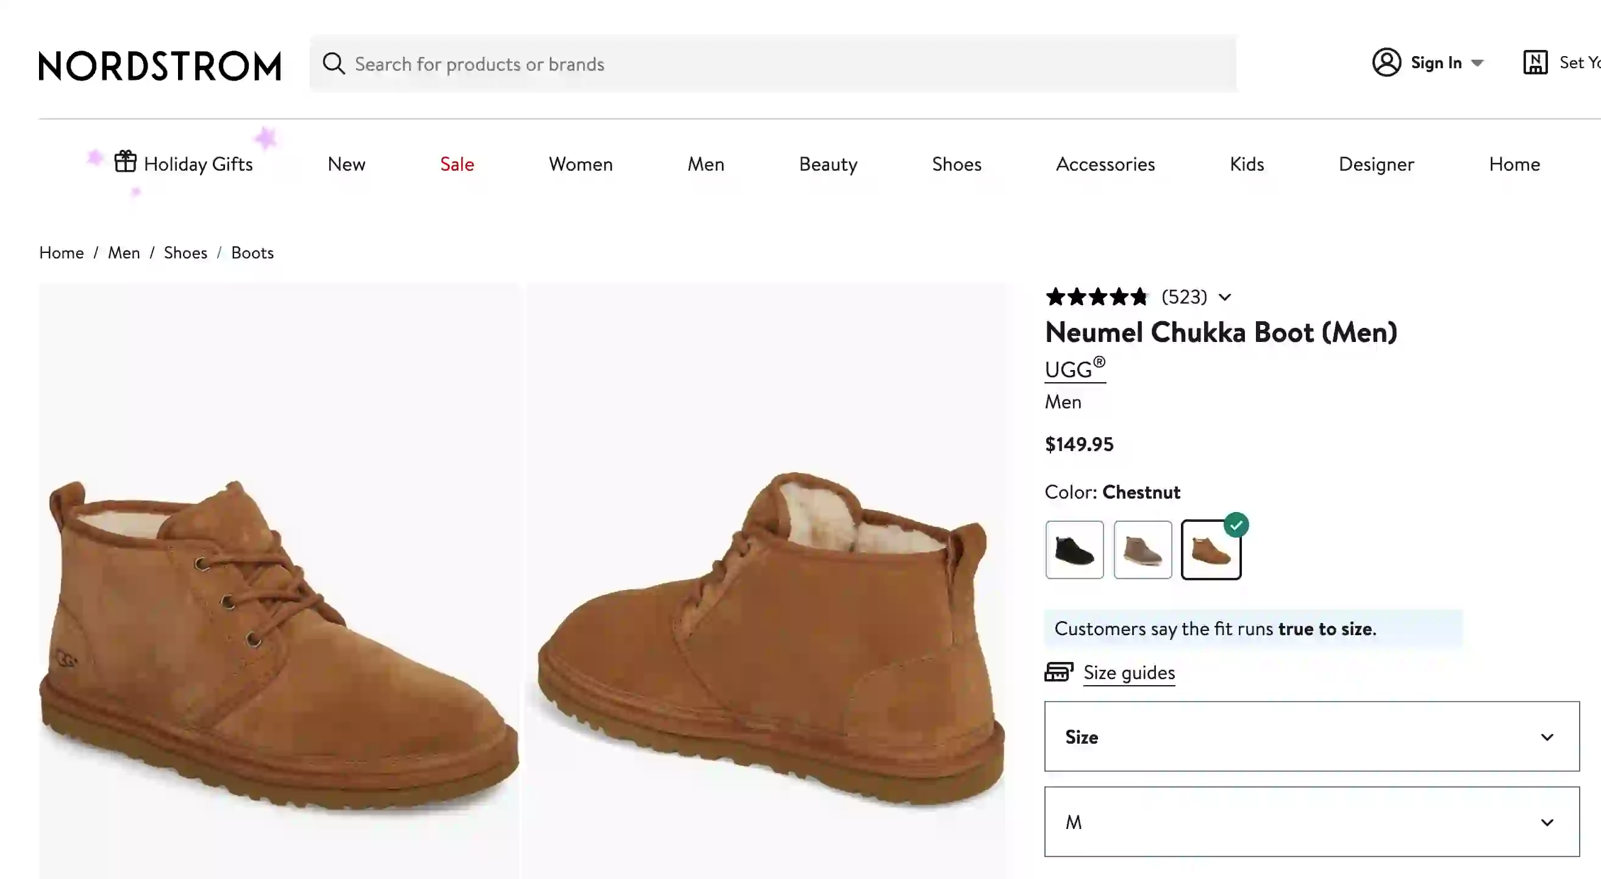Select the black color option
The image size is (1601, 879).
point(1074,549)
